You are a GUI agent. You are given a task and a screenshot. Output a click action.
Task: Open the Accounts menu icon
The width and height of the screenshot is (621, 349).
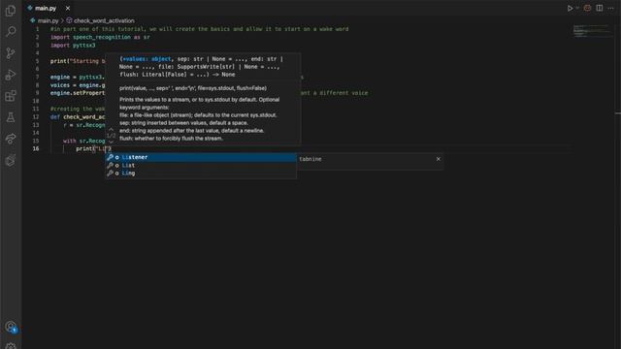tap(11, 327)
